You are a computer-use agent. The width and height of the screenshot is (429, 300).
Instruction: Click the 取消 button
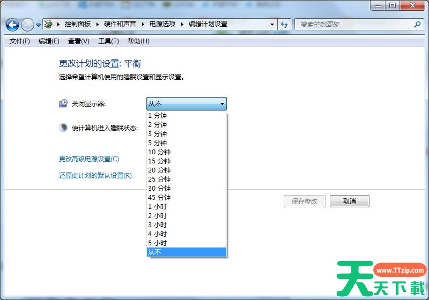pos(350,201)
